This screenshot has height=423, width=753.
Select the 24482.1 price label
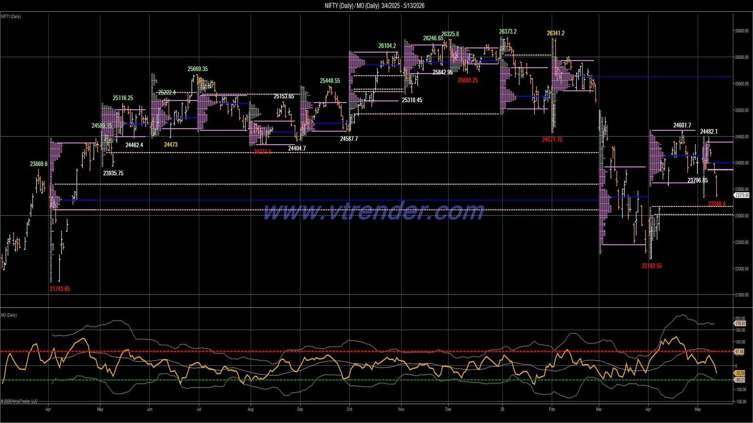click(709, 132)
